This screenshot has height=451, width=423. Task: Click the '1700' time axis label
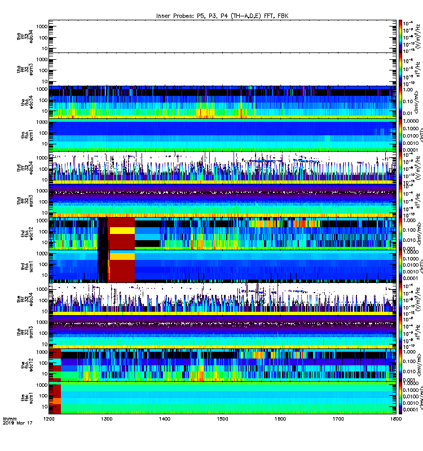(x=338, y=419)
